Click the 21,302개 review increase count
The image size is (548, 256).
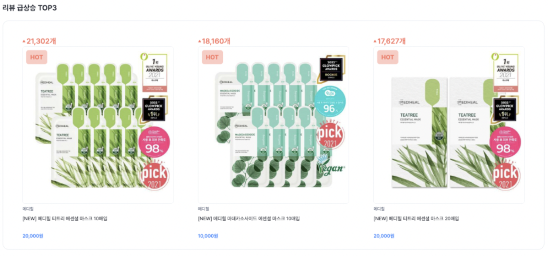[42, 41]
